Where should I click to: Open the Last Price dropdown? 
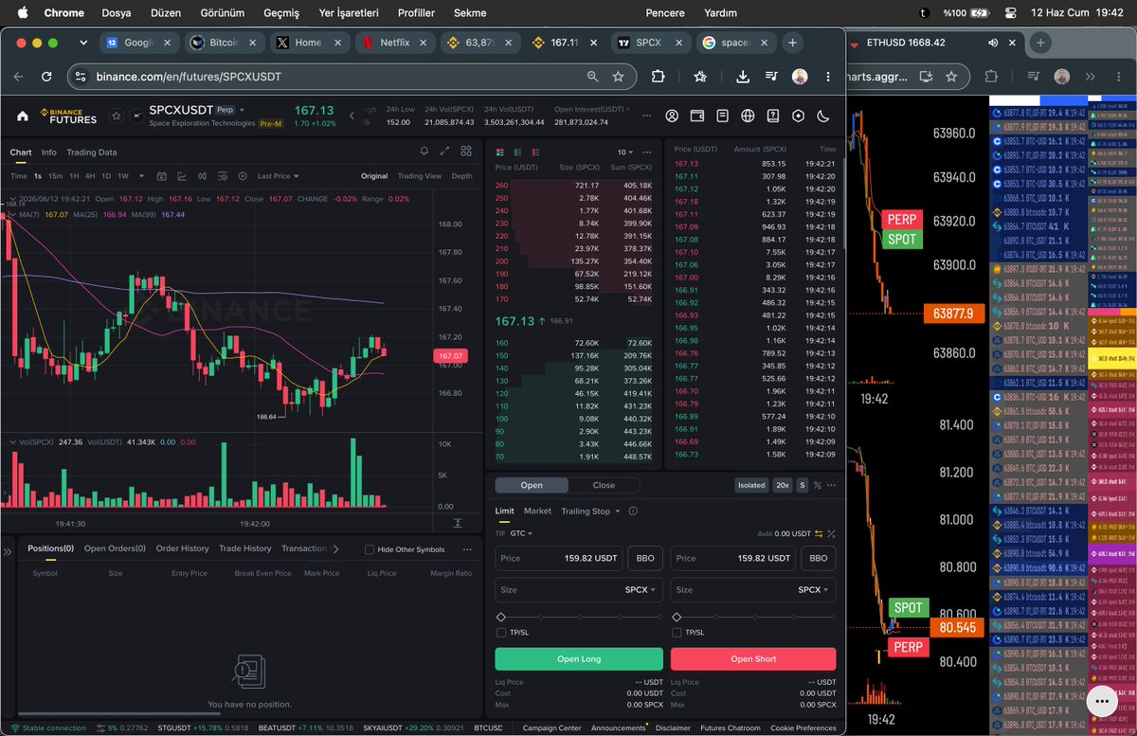tap(279, 176)
